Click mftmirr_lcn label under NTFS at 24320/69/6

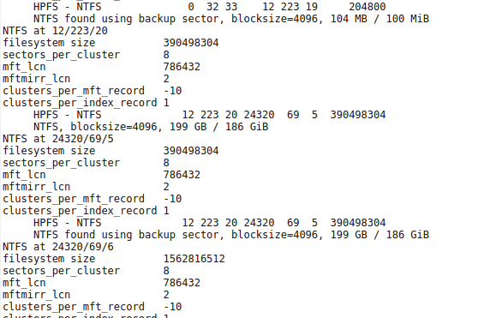(x=37, y=295)
